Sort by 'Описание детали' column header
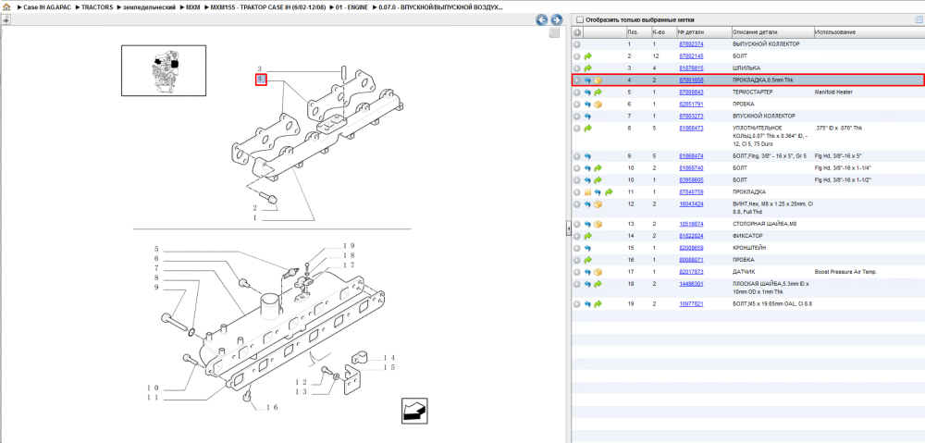 (771, 31)
